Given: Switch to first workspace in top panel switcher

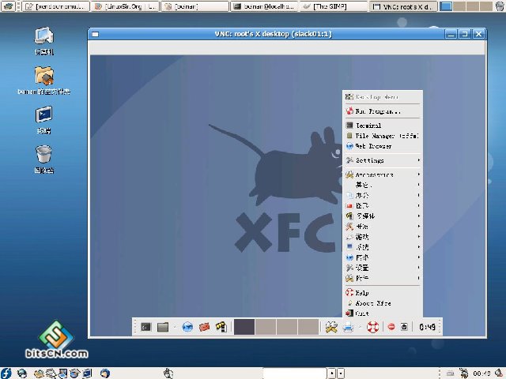Looking at the screenshot, I should click(x=446, y=6).
